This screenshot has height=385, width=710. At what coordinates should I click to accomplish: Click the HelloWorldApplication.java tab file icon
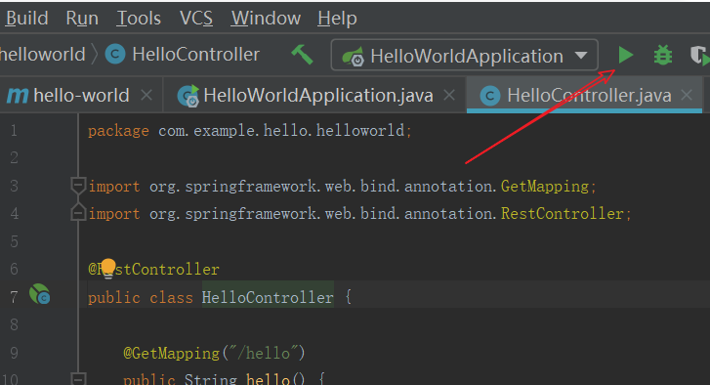pos(188,96)
